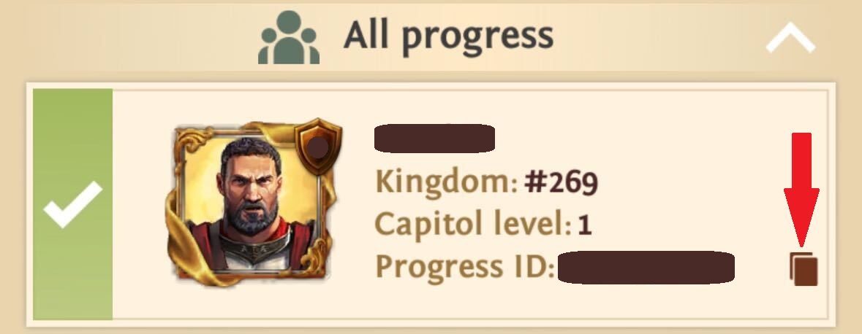Image resolution: width=862 pixels, height=334 pixels.
Task: Collapse the All progress section using the chevron
Action: click(x=790, y=37)
